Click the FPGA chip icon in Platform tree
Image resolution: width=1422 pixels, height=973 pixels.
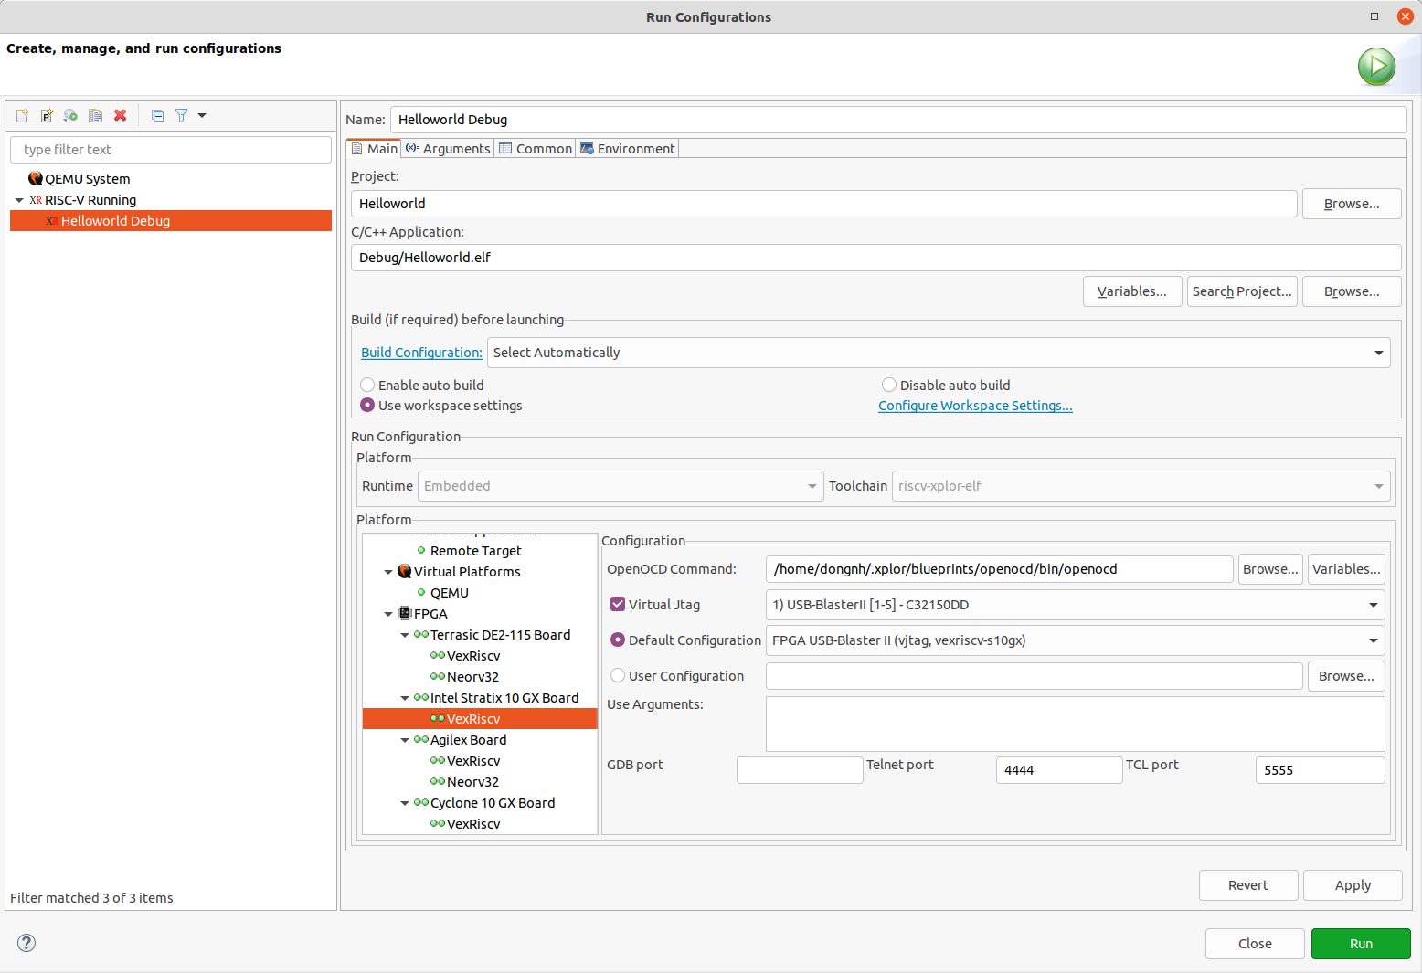pyautogui.click(x=405, y=613)
